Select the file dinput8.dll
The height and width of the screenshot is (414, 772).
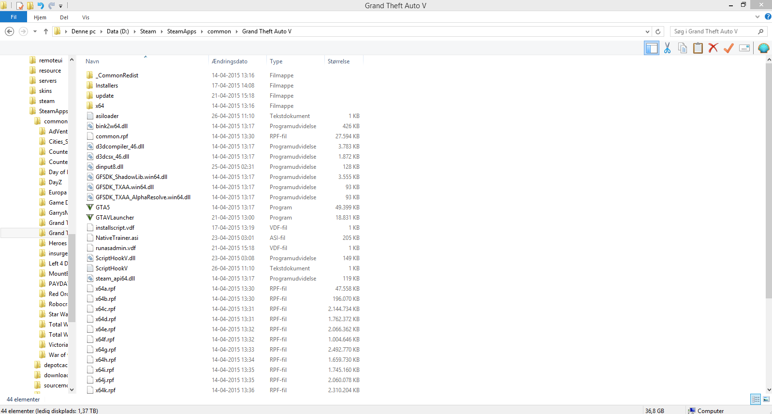(109, 167)
